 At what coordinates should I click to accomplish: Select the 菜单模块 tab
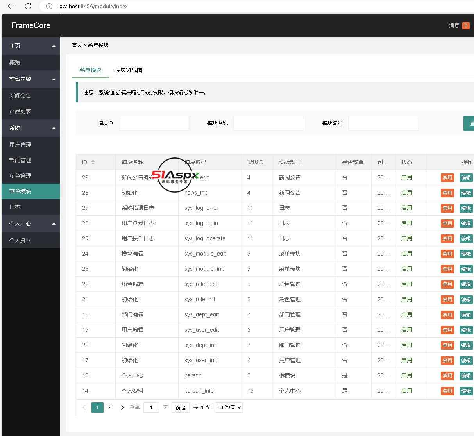click(90, 70)
